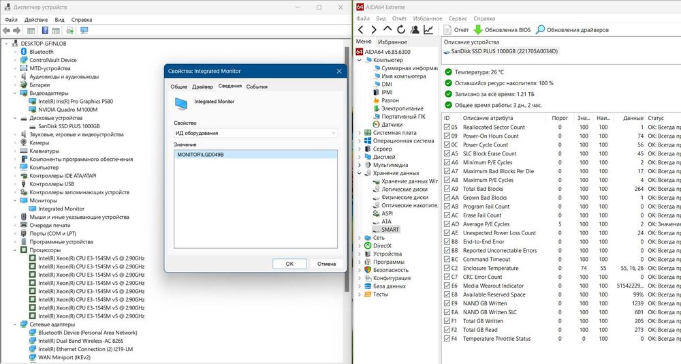This screenshot has height=364, width=681.
Task: Select SanDisk SSD PLUS device in AIDA64 list
Action: 501,51
